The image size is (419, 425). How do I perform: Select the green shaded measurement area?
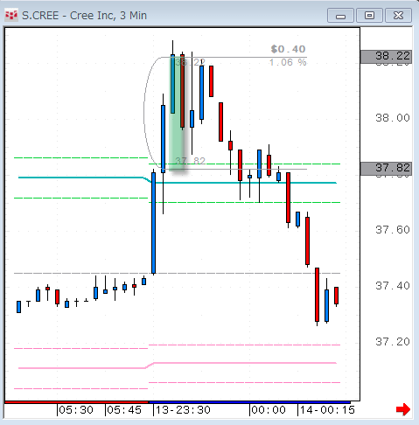(177, 114)
